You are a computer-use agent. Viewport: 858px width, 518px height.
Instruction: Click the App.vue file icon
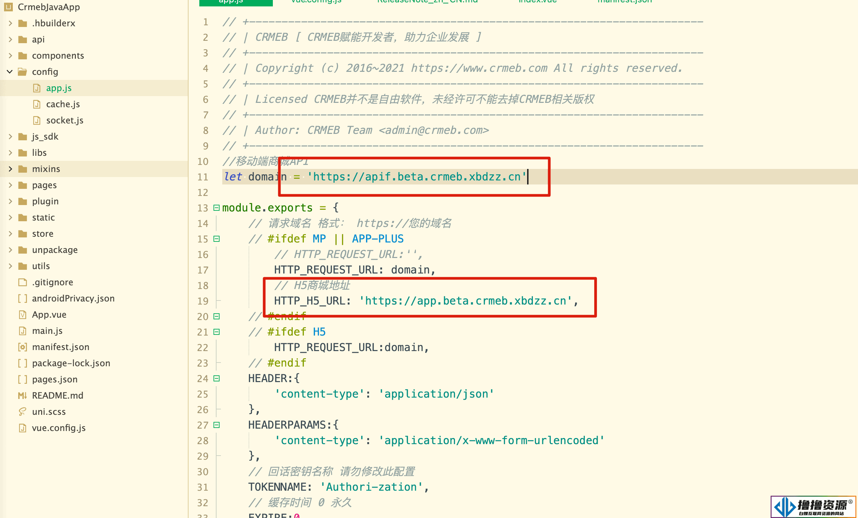coord(23,315)
